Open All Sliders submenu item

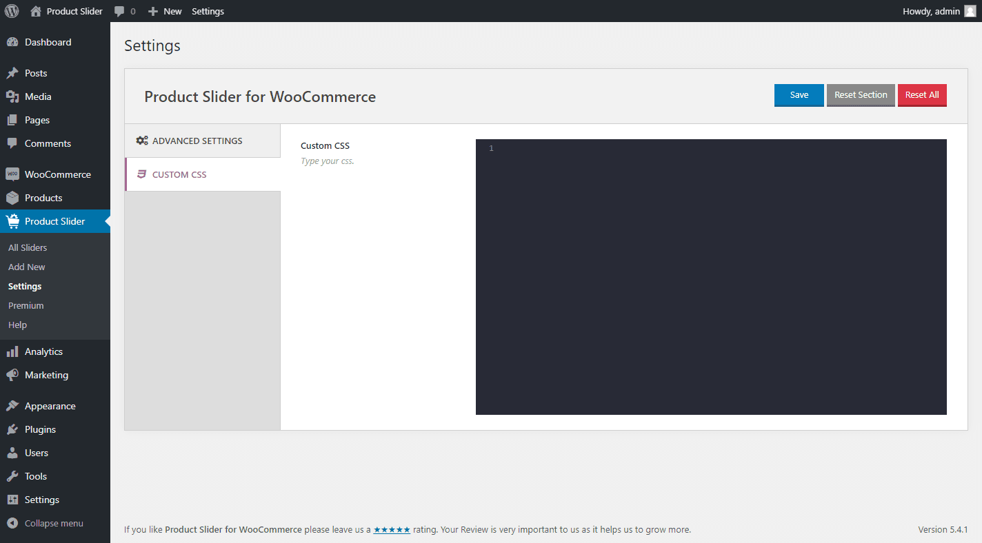pyautogui.click(x=28, y=247)
